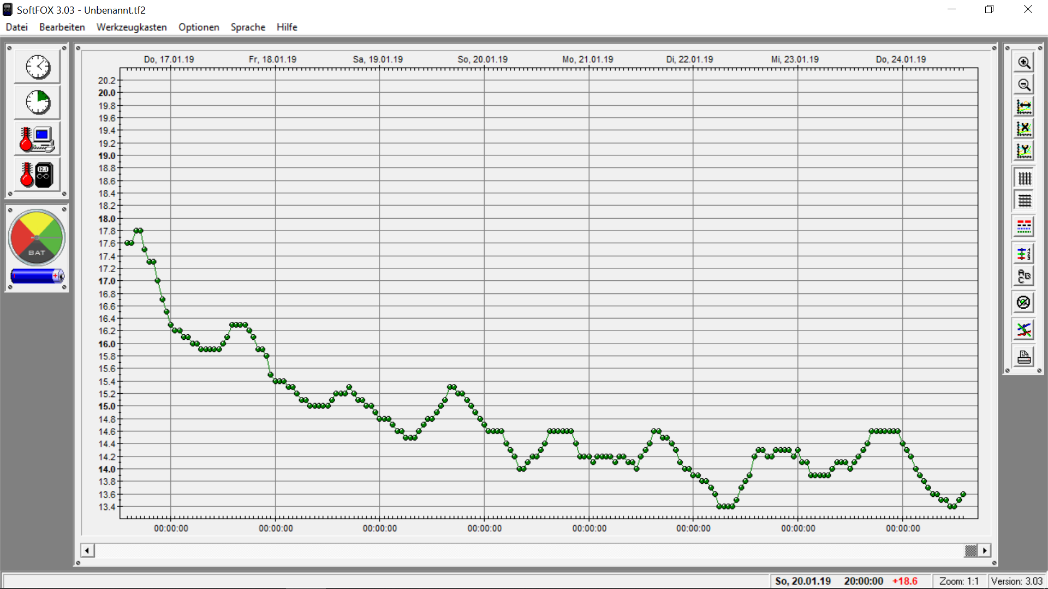
Task: Click the print chart icon
Action: coord(1024,357)
